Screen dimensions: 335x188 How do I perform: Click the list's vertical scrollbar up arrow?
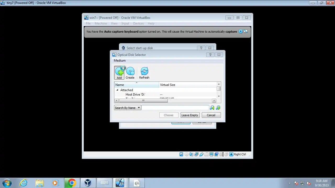click(219, 84)
